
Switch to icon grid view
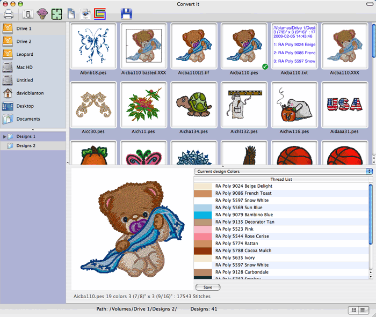353,311
